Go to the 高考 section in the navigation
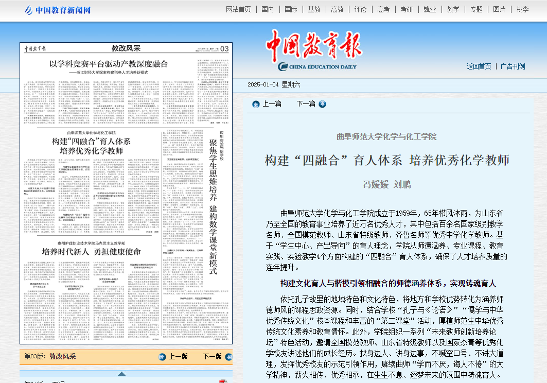The image size is (547, 383). [383, 9]
